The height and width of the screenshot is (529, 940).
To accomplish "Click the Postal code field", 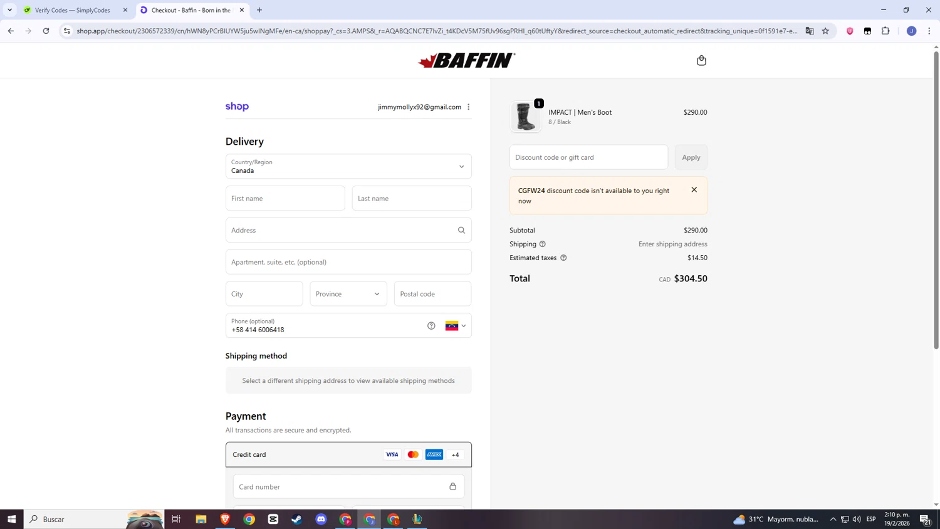I will coord(432,293).
